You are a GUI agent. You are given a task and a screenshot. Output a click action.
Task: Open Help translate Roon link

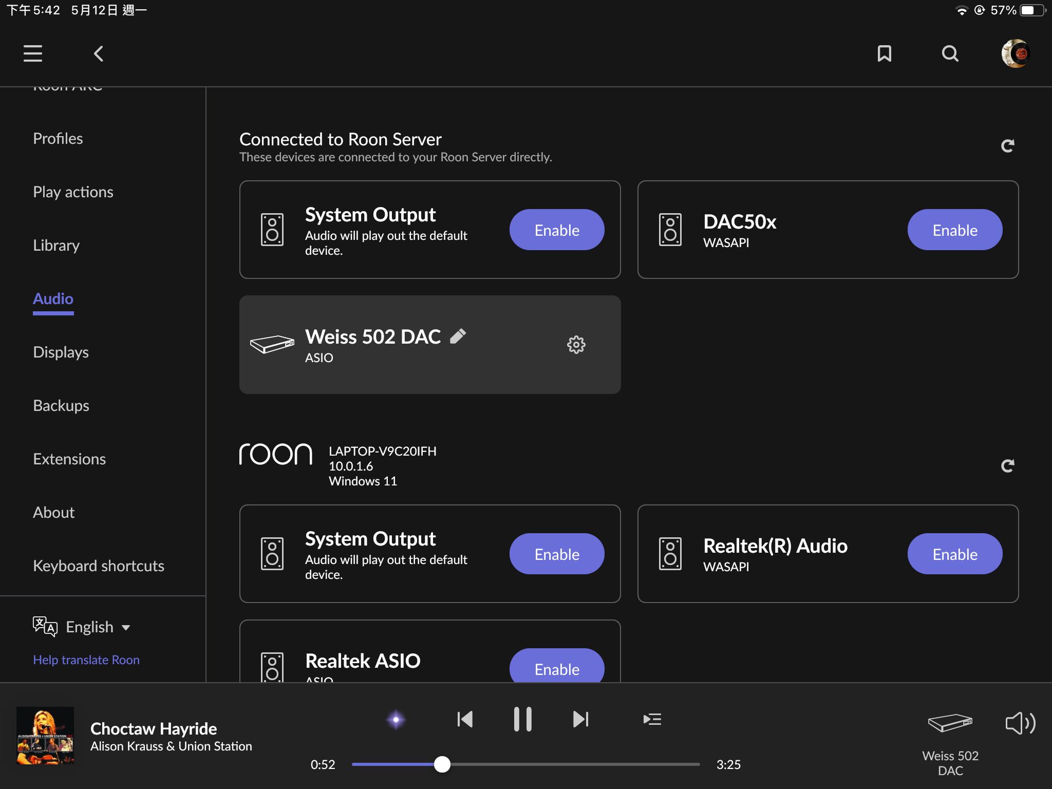click(x=86, y=660)
